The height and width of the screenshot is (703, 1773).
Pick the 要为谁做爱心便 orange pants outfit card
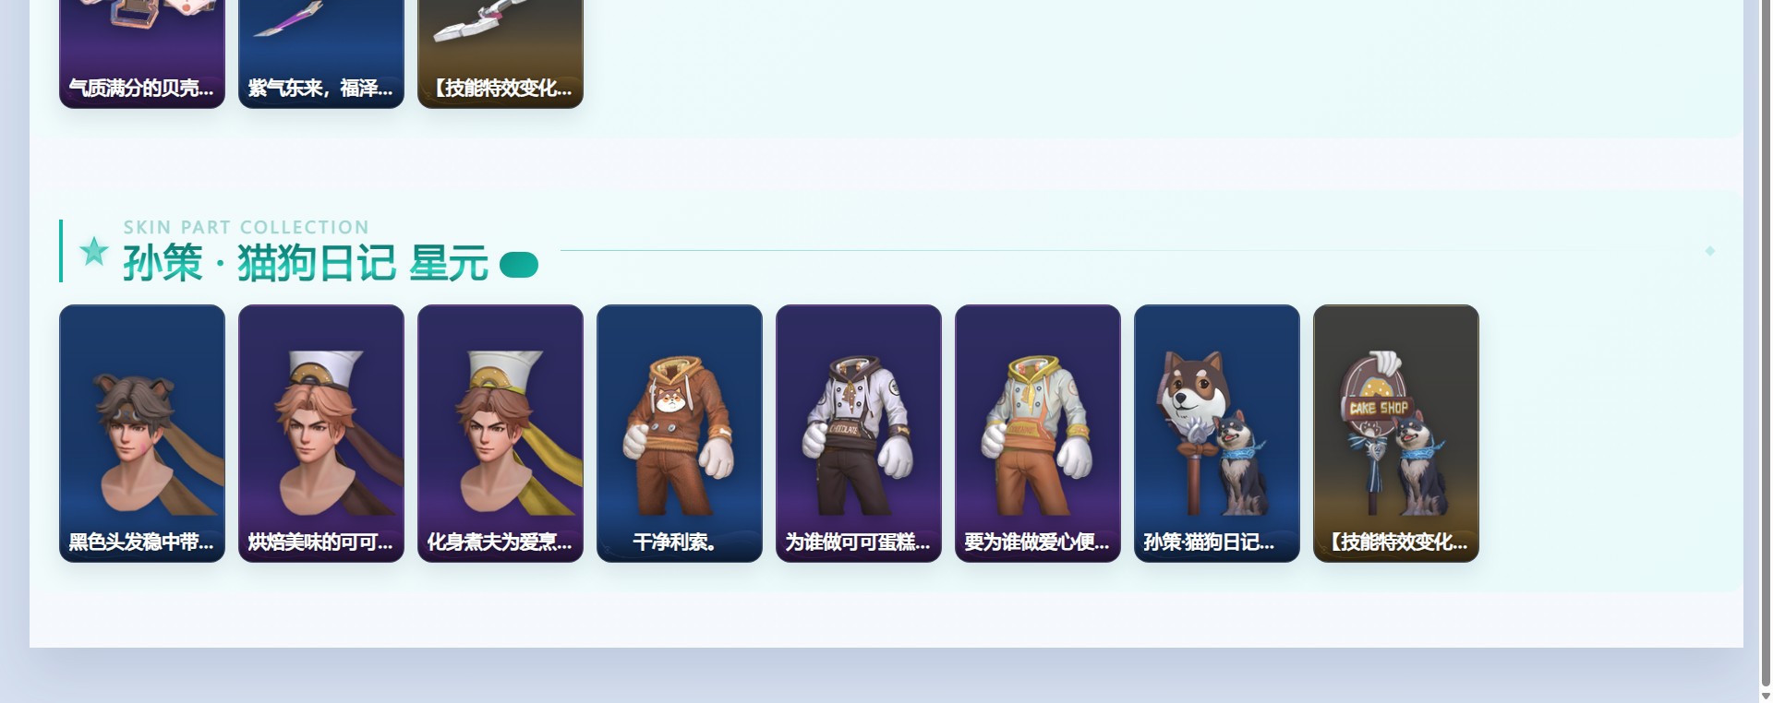coord(1038,433)
